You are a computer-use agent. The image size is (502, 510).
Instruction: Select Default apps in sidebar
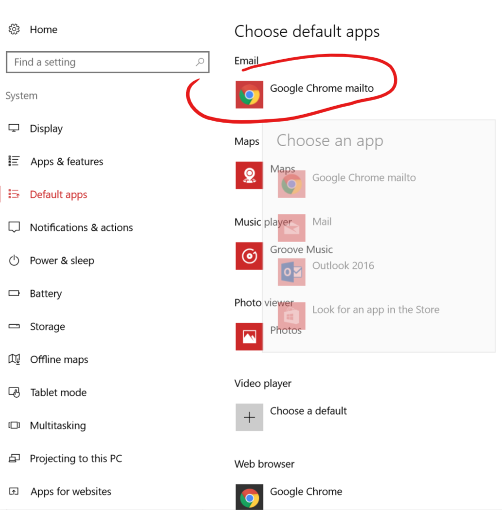59,195
